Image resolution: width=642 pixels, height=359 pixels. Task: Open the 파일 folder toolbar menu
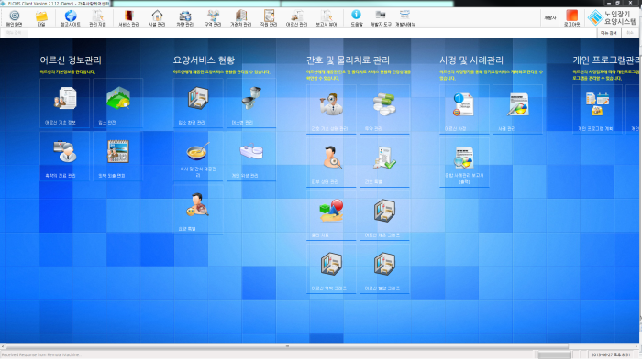[x=41, y=18]
